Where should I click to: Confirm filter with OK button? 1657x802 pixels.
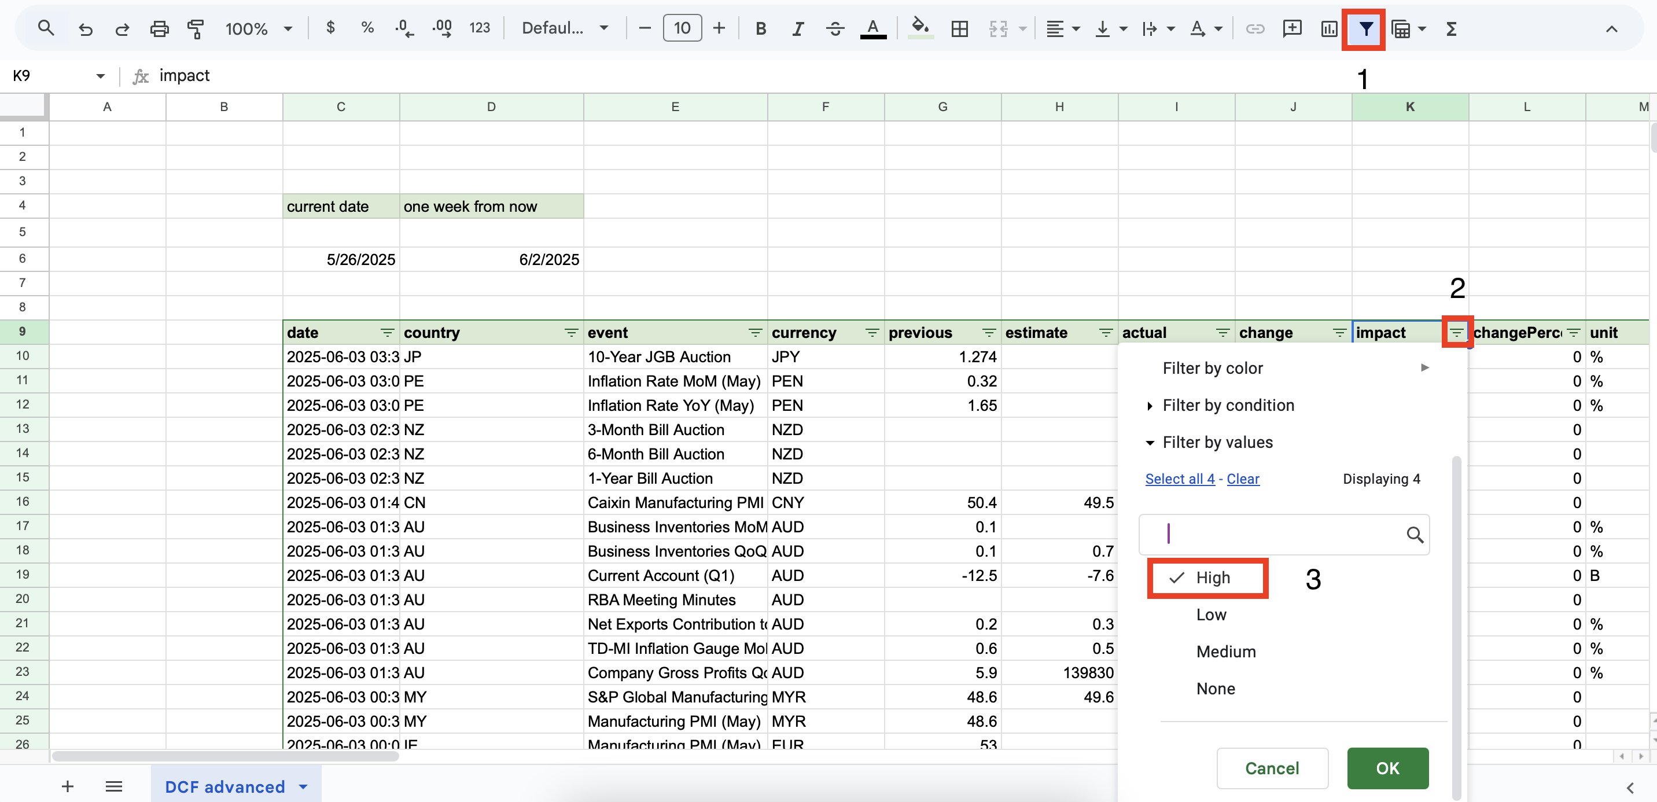pyautogui.click(x=1387, y=768)
